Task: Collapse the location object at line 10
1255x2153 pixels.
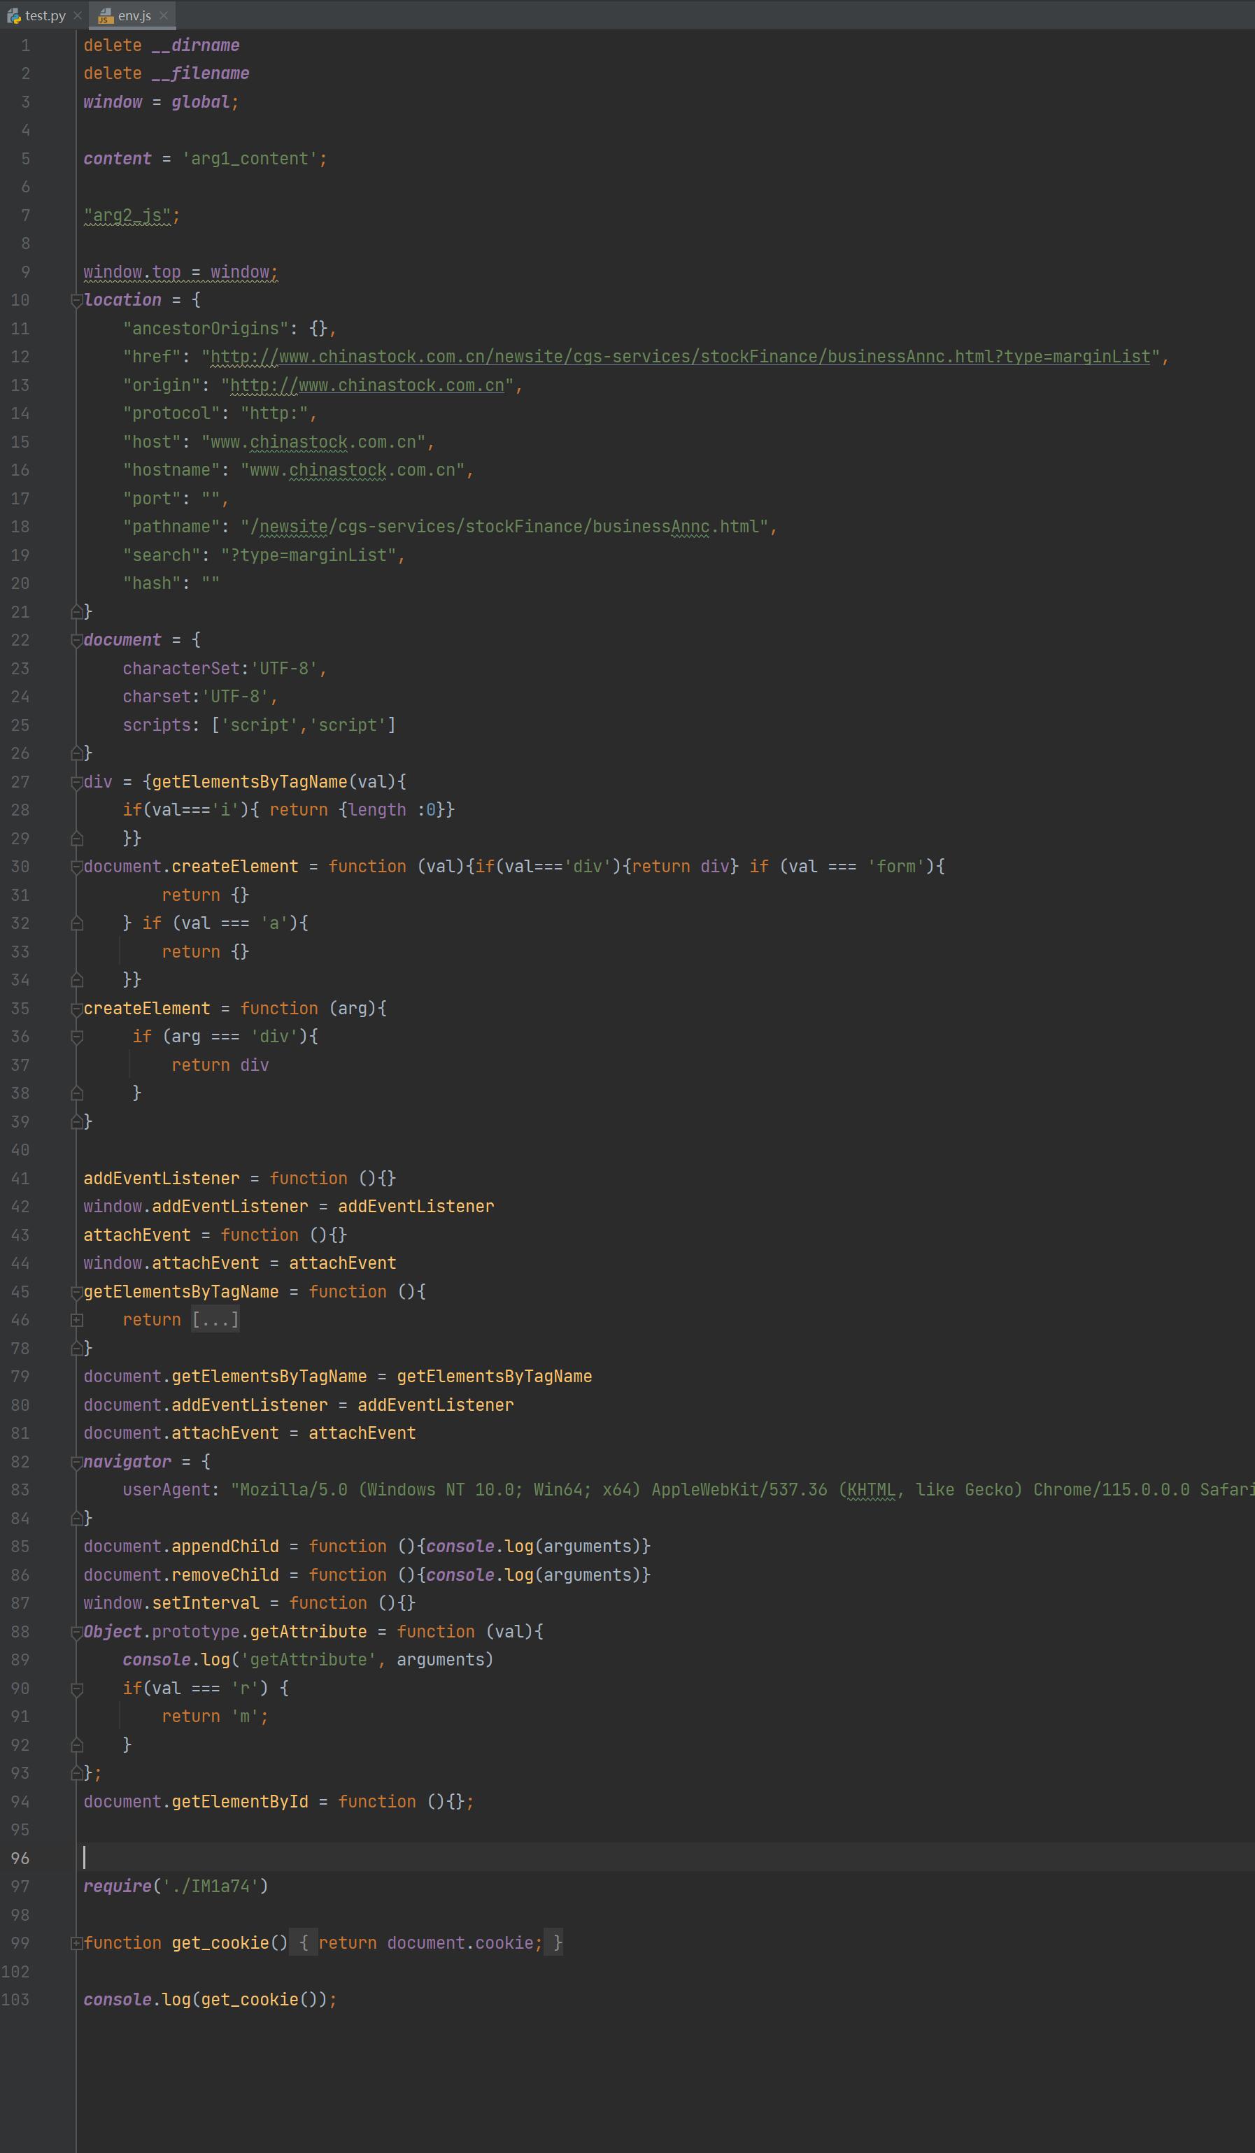Action: tap(76, 300)
